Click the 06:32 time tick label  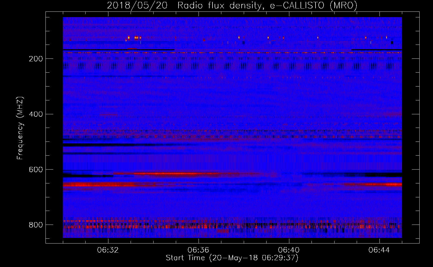(108, 250)
